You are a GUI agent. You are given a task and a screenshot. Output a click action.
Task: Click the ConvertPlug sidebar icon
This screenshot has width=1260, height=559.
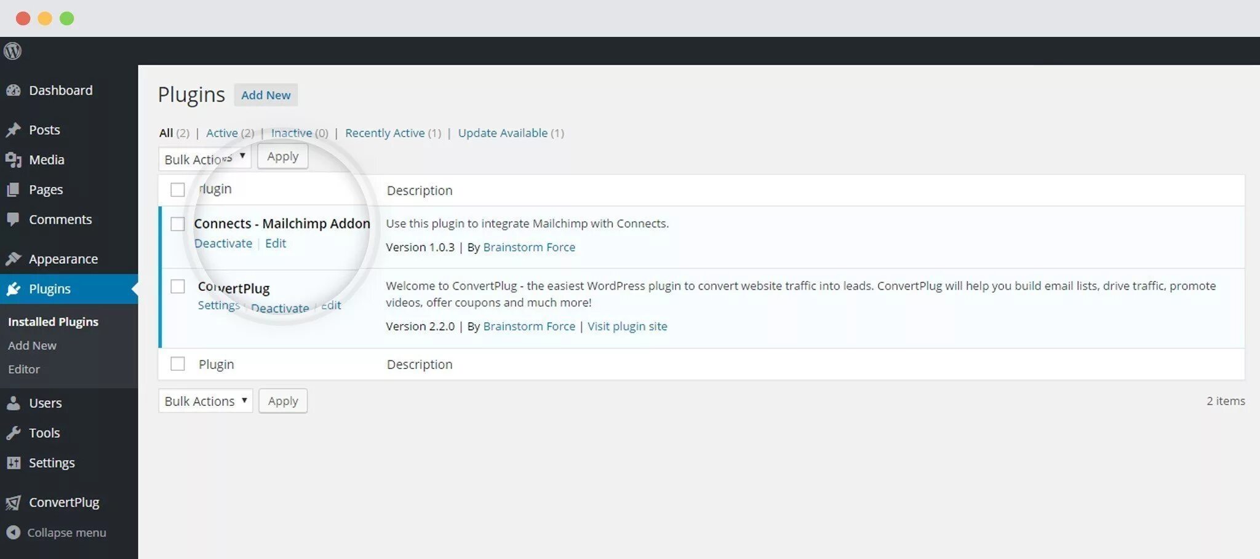coord(14,502)
